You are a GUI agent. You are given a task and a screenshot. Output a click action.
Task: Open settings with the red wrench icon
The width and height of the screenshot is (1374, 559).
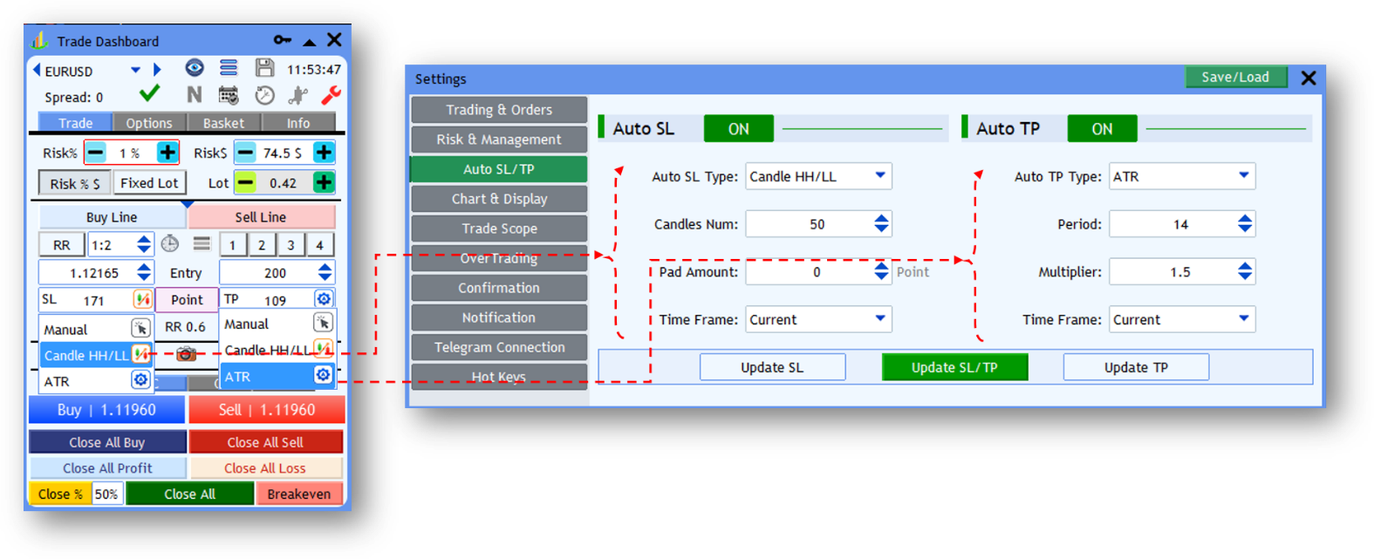tap(331, 95)
